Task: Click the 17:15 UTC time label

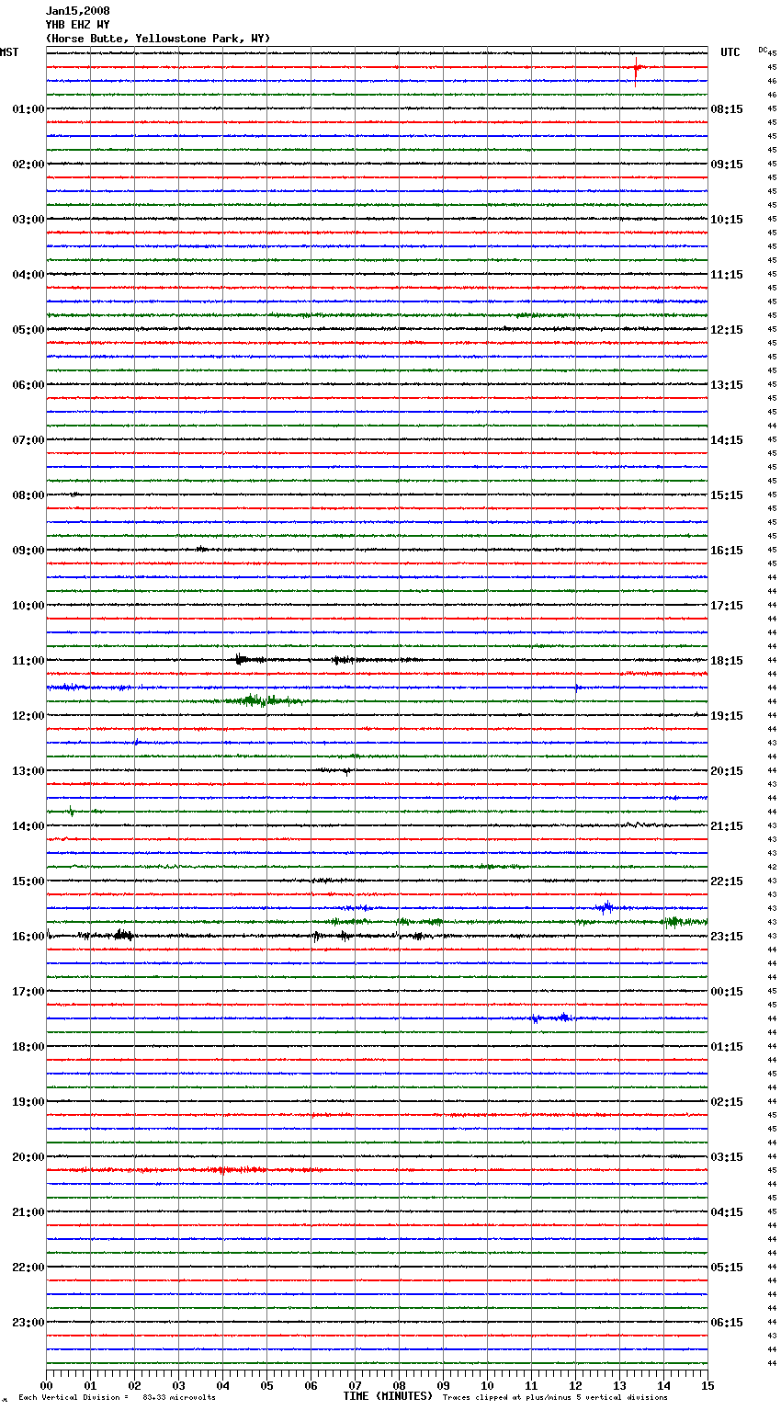Action: click(727, 606)
